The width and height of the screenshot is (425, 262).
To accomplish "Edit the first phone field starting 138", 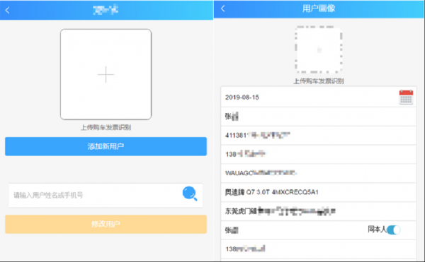I will pos(319,154).
